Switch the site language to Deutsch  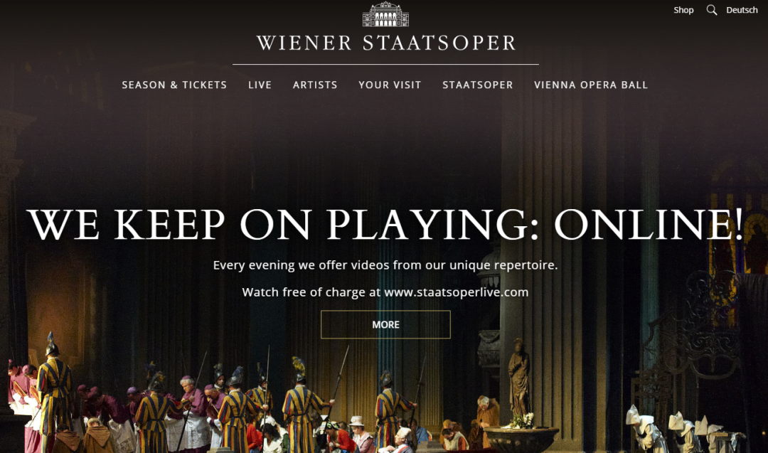pyautogui.click(x=742, y=10)
